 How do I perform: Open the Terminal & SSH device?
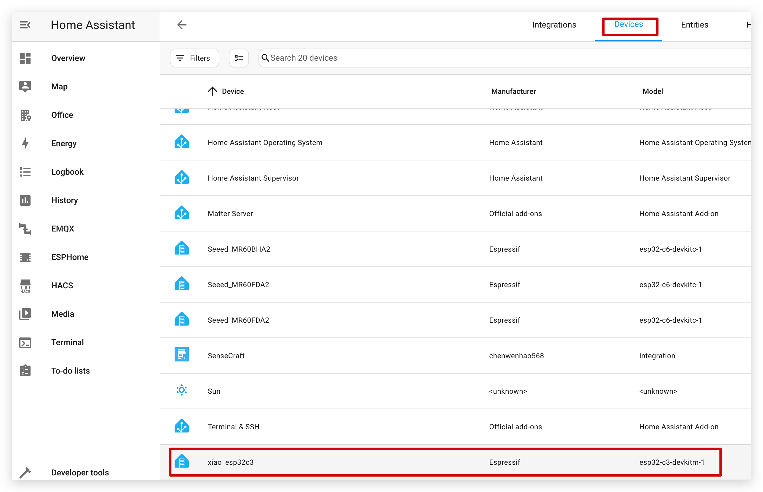pos(456,427)
